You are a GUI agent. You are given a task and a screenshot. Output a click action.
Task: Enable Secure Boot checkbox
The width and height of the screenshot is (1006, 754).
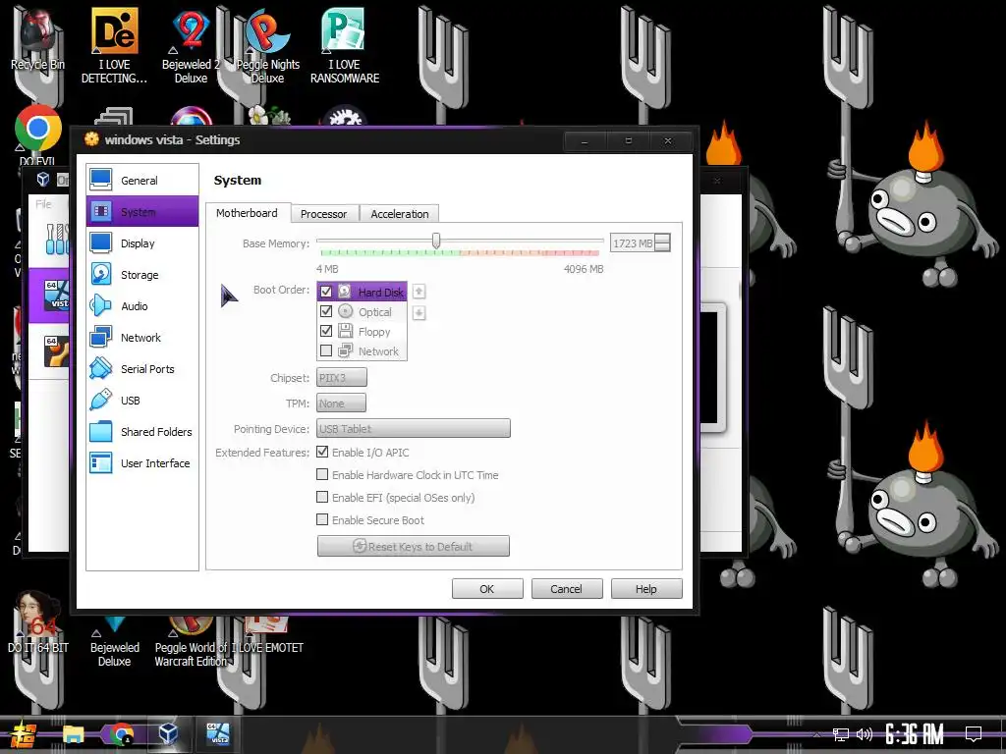(322, 519)
